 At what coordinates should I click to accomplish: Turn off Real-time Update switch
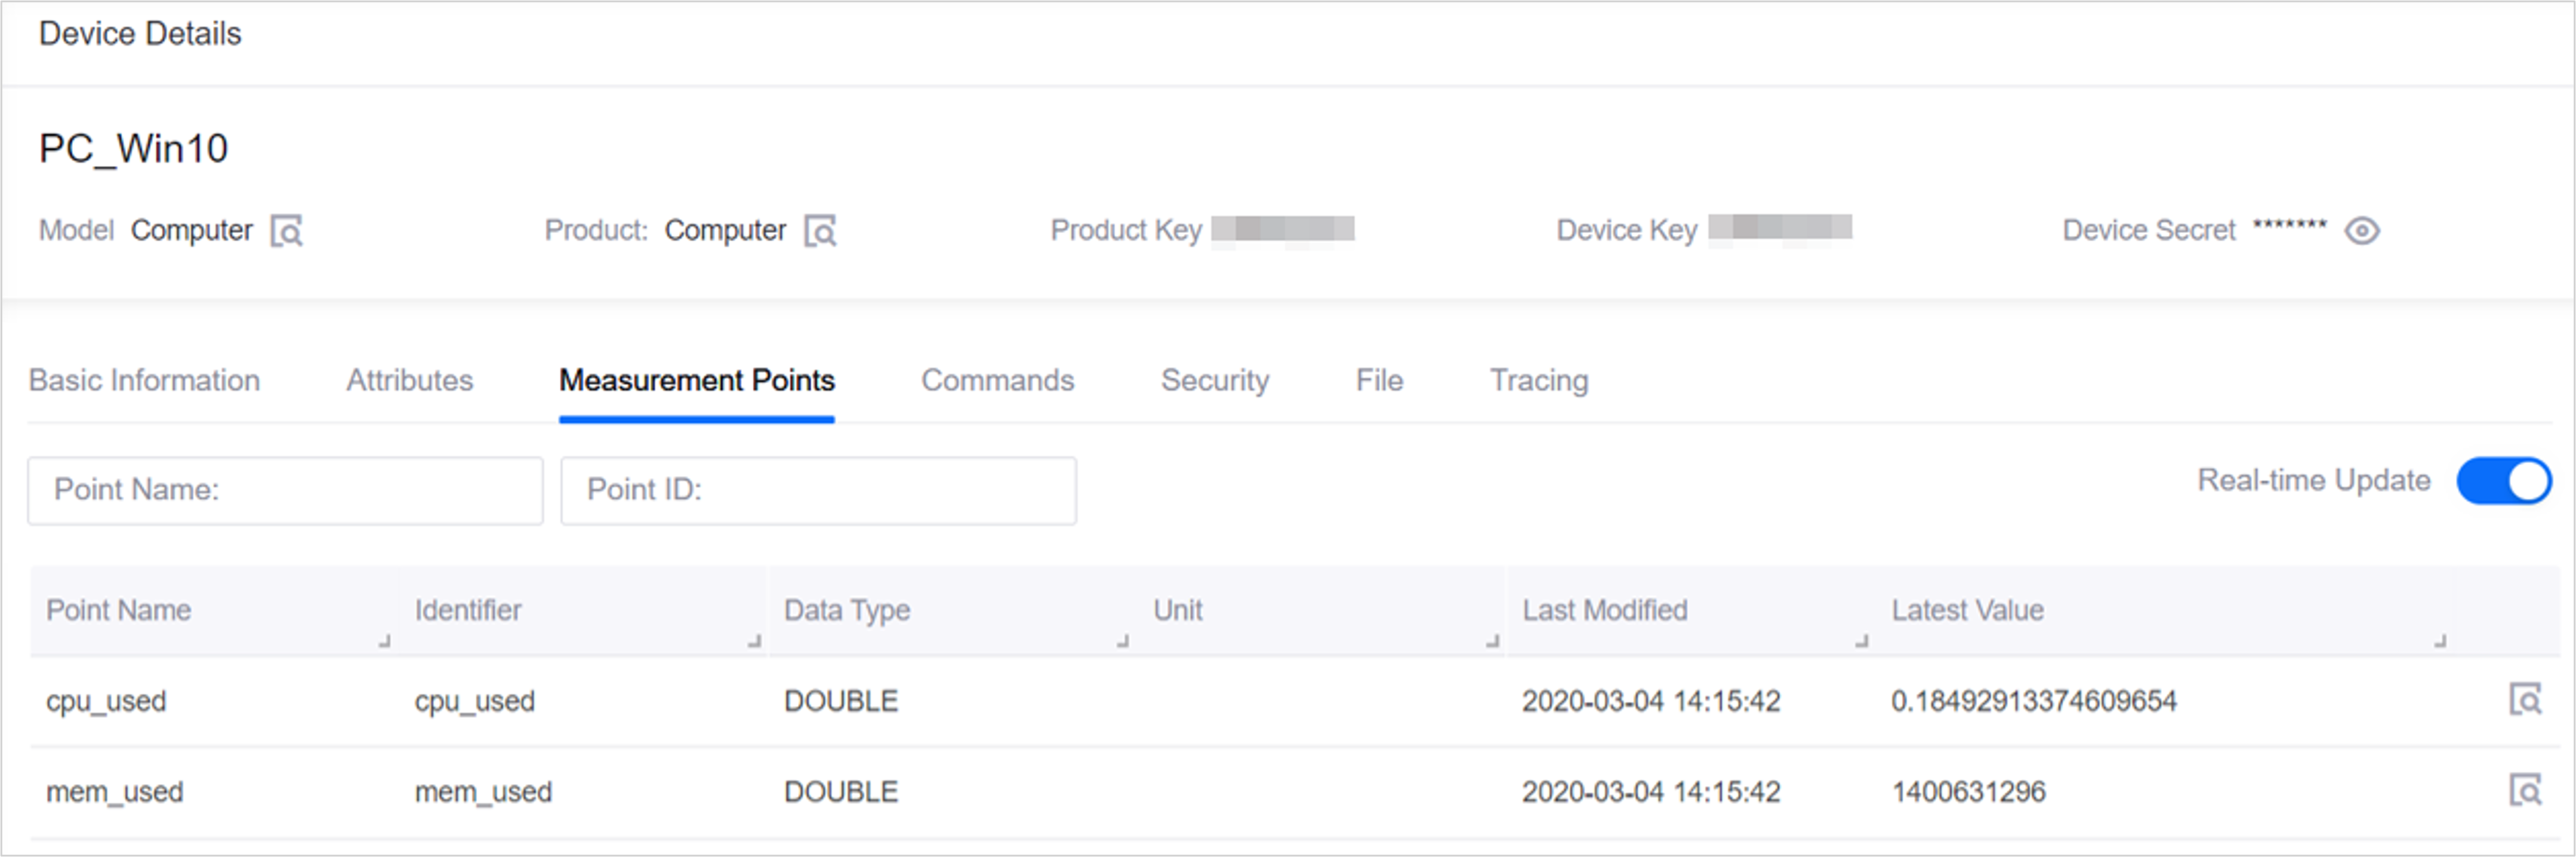(2503, 481)
